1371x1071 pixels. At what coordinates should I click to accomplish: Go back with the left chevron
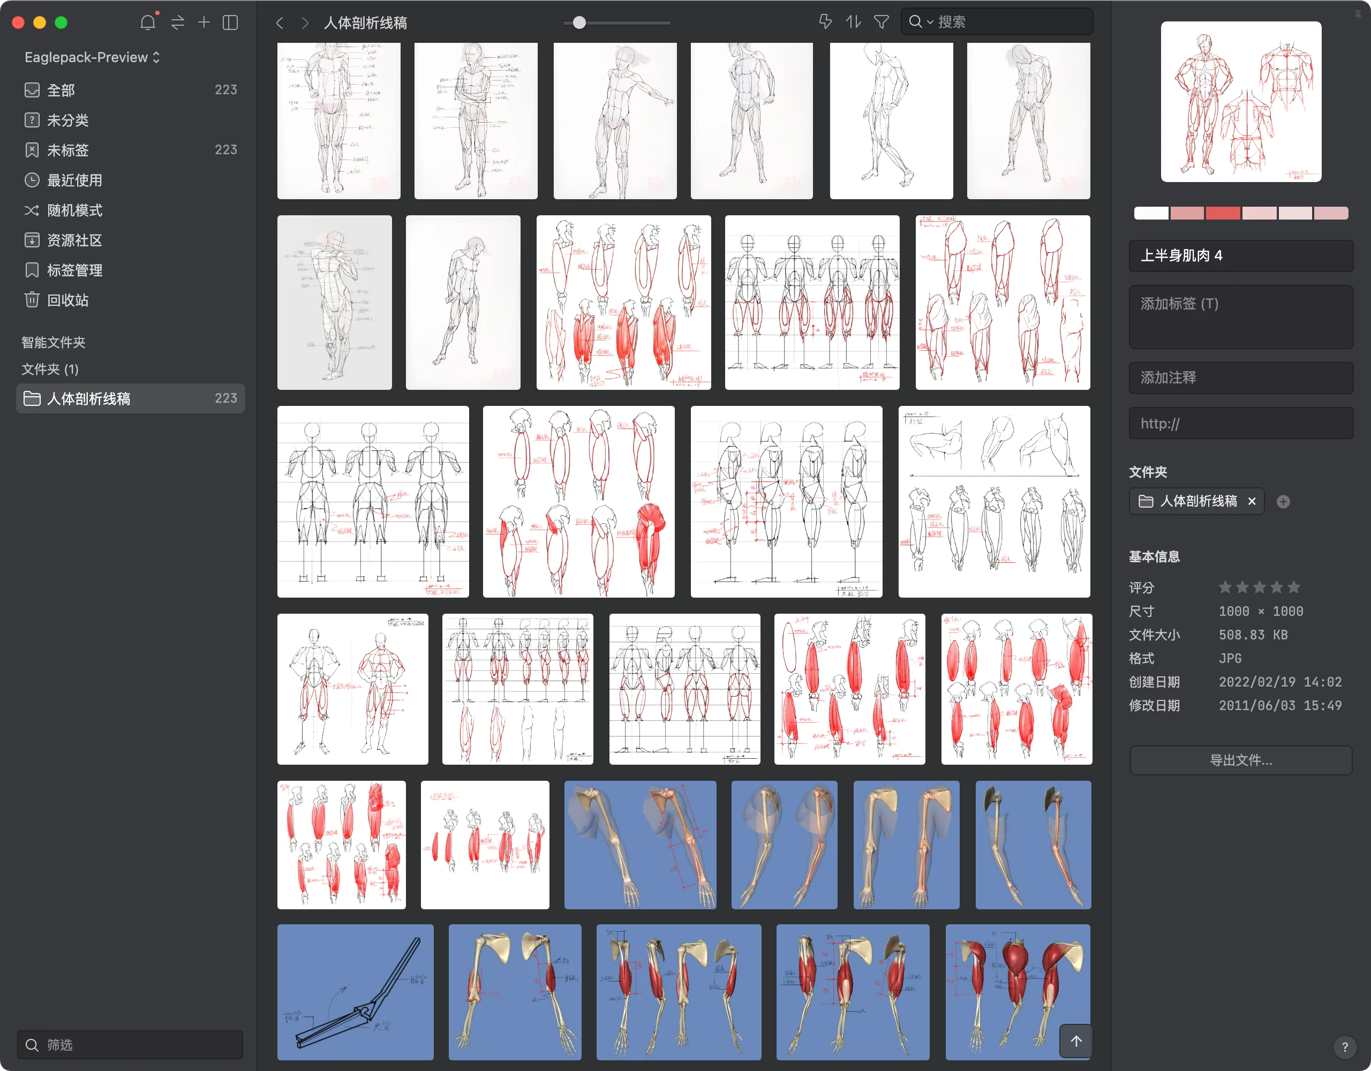280,23
